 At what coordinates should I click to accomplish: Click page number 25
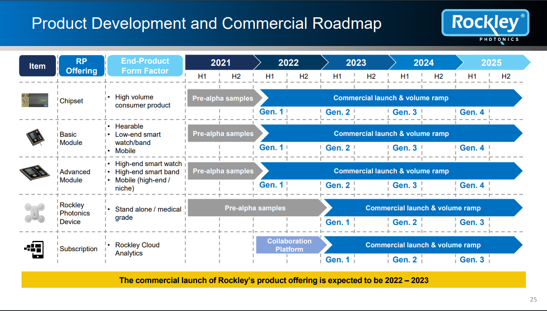pos(533,299)
